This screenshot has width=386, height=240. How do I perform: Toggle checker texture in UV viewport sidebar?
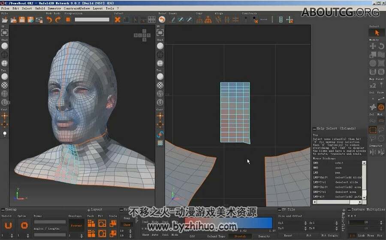click(x=160, y=85)
